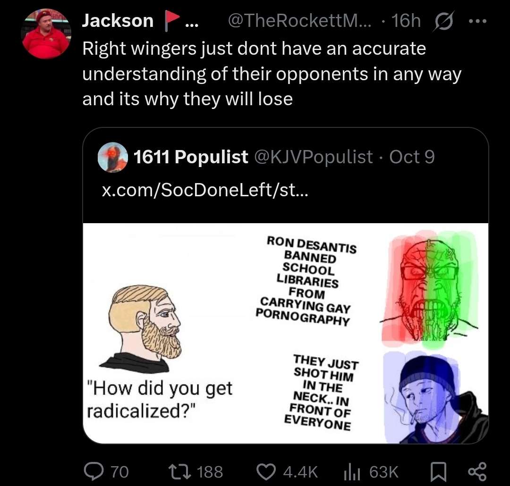
Task: Open the reply comment icon
Action: [x=94, y=471]
